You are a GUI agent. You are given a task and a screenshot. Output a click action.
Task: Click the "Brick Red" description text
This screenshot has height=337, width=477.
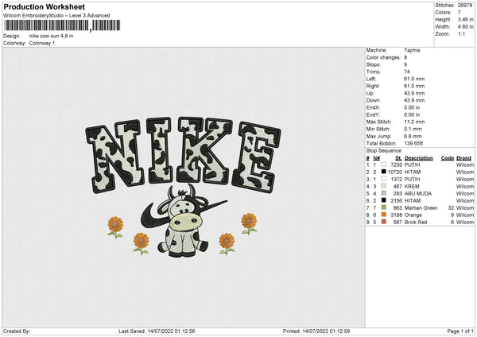(x=416, y=222)
